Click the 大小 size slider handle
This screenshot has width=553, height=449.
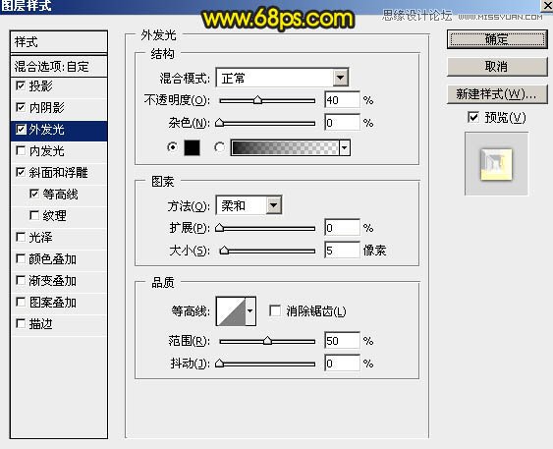tap(224, 251)
